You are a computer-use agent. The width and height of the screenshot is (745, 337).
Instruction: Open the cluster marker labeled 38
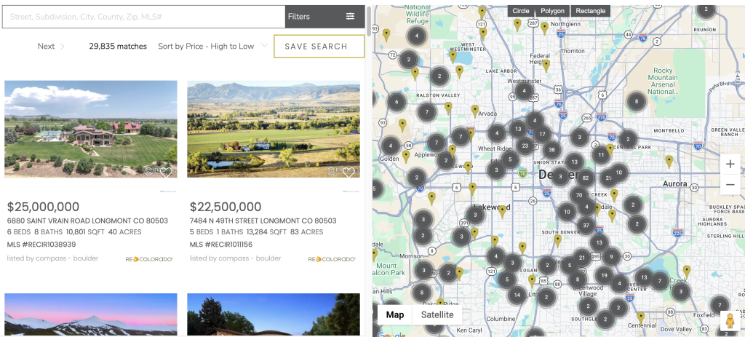[551, 150]
